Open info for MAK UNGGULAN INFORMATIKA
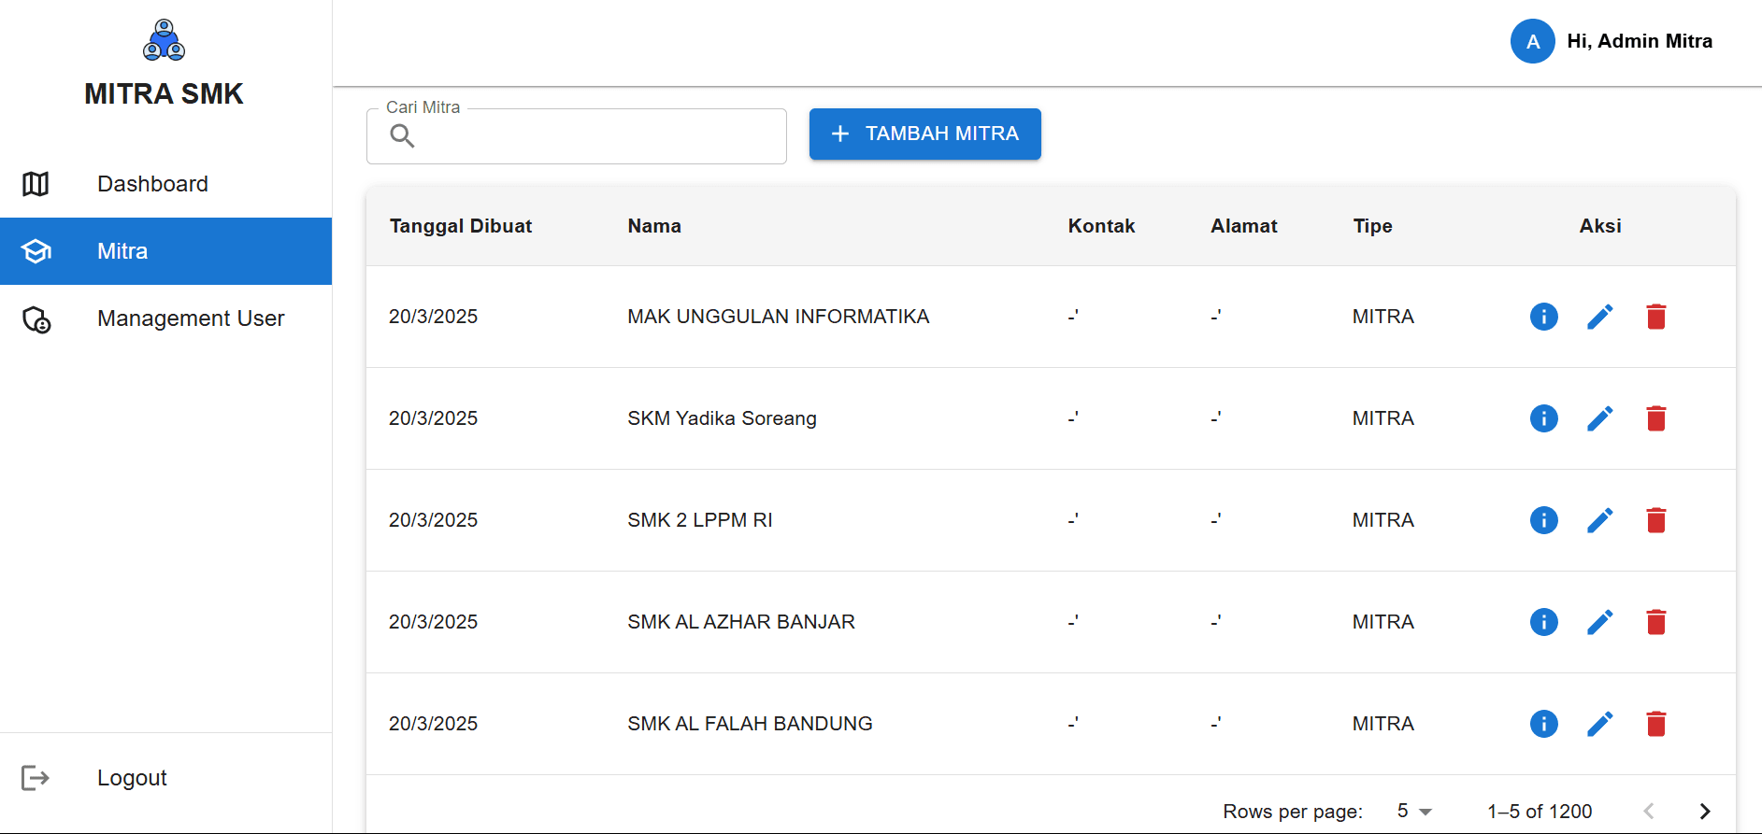The height and width of the screenshot is (834, 1762). tap(1543, 317)
